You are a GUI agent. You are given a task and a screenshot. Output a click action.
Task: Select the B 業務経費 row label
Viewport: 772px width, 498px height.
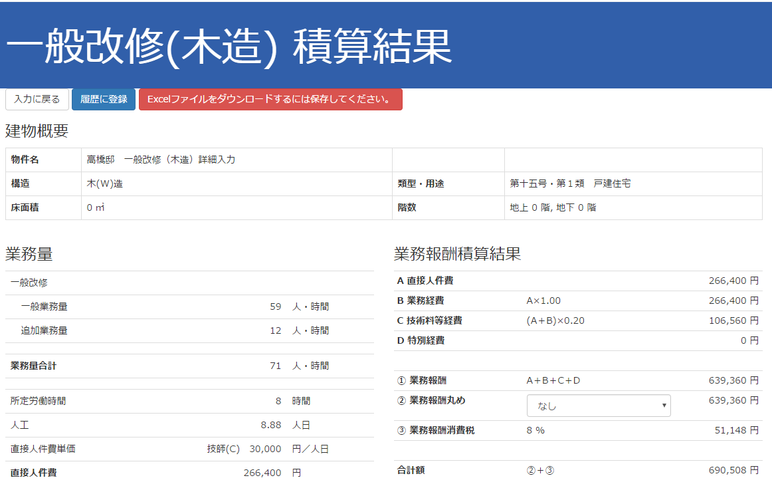(x=421, y=301)
